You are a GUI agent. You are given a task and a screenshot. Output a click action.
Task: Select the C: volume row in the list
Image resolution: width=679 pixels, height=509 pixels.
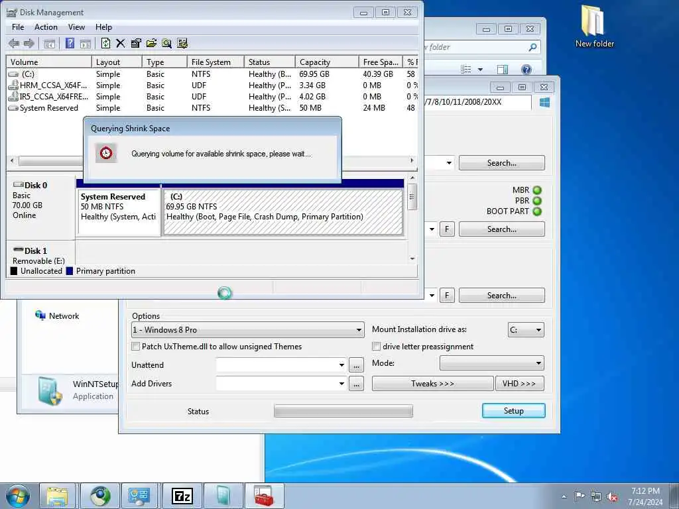pos(212,74)
